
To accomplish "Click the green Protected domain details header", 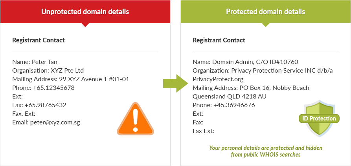I will [265, 11].
